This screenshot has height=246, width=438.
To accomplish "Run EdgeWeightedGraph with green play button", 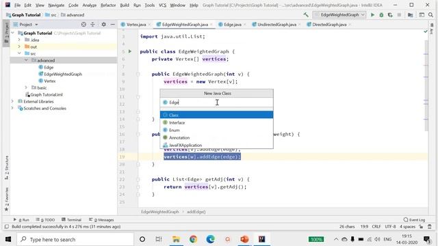I will 372,15.
